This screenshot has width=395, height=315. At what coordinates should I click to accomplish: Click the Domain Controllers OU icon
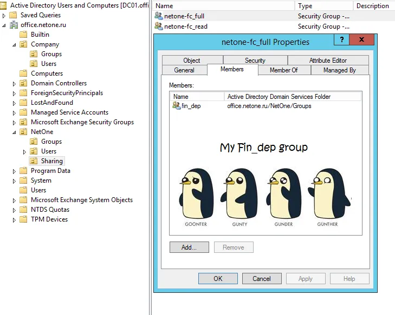[x=23, y=83]
